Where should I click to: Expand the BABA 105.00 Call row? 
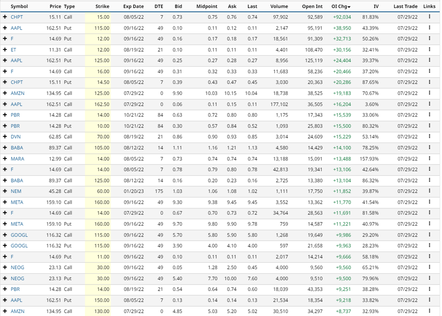[5, 148]
